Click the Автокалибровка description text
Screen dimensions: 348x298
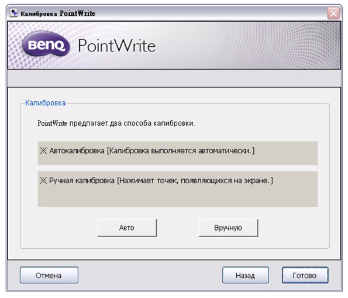click(152, 151)
